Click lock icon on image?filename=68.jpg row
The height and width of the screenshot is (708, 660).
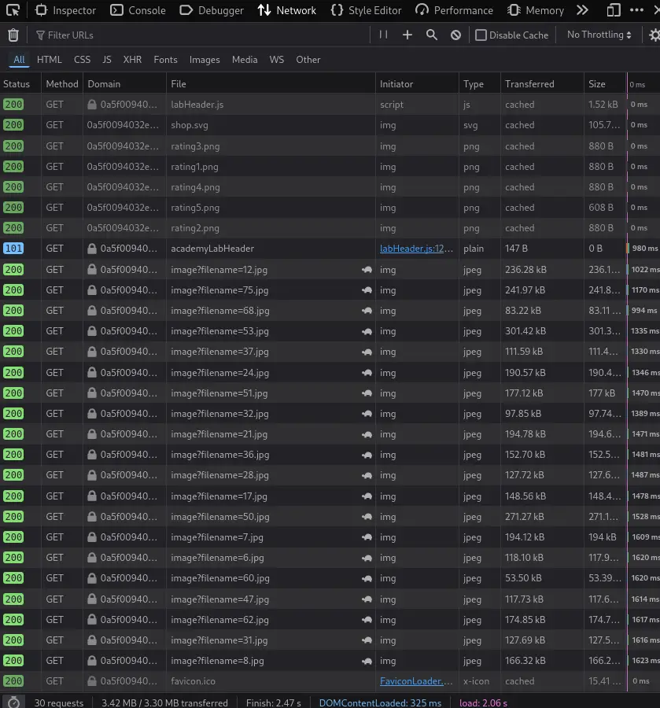92,310
